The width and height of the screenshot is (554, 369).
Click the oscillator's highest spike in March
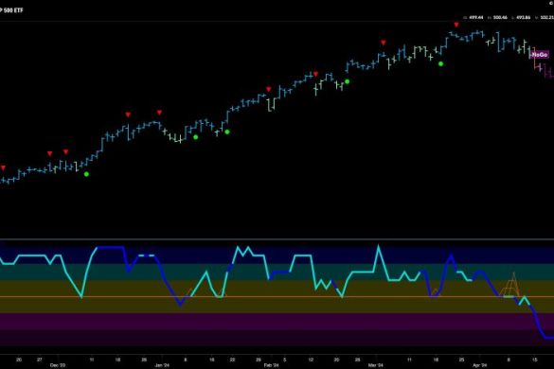coord(379,246)
